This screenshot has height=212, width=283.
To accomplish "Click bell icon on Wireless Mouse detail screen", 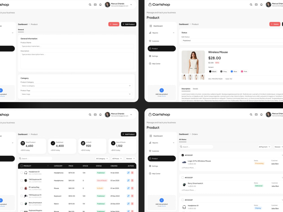I will (261, 5).
